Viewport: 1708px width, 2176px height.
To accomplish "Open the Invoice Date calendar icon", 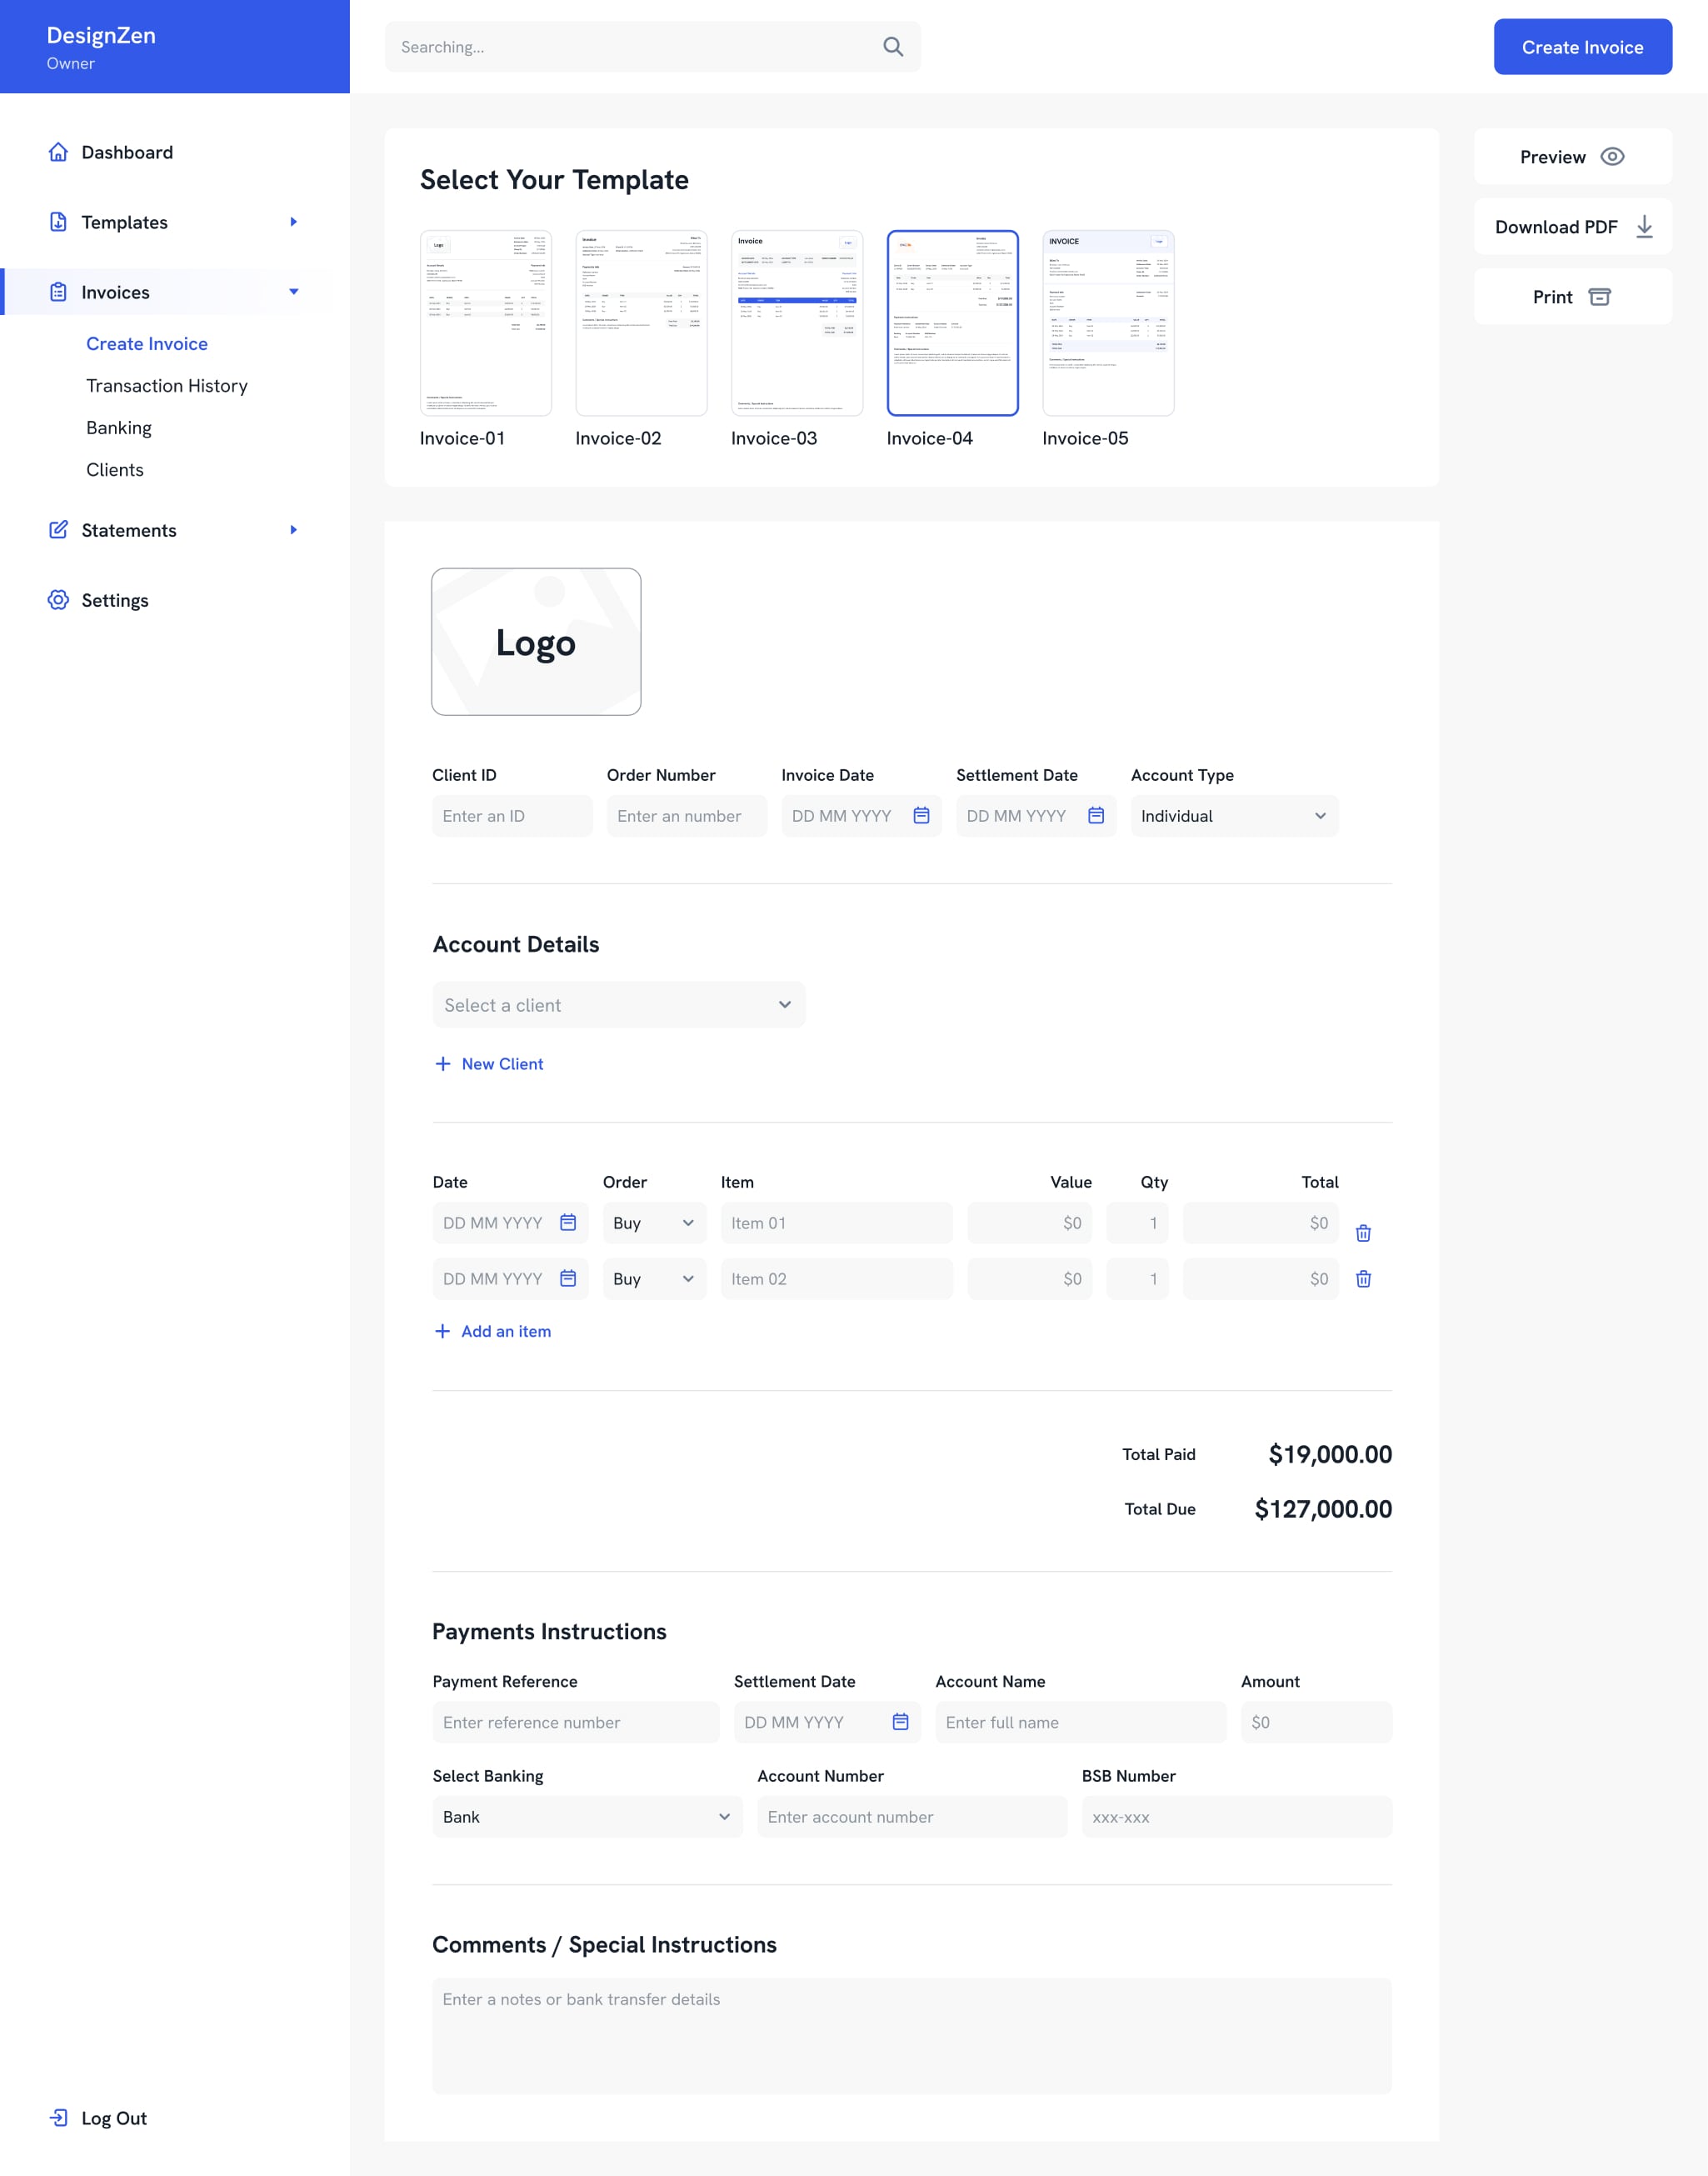I will 921,816.
